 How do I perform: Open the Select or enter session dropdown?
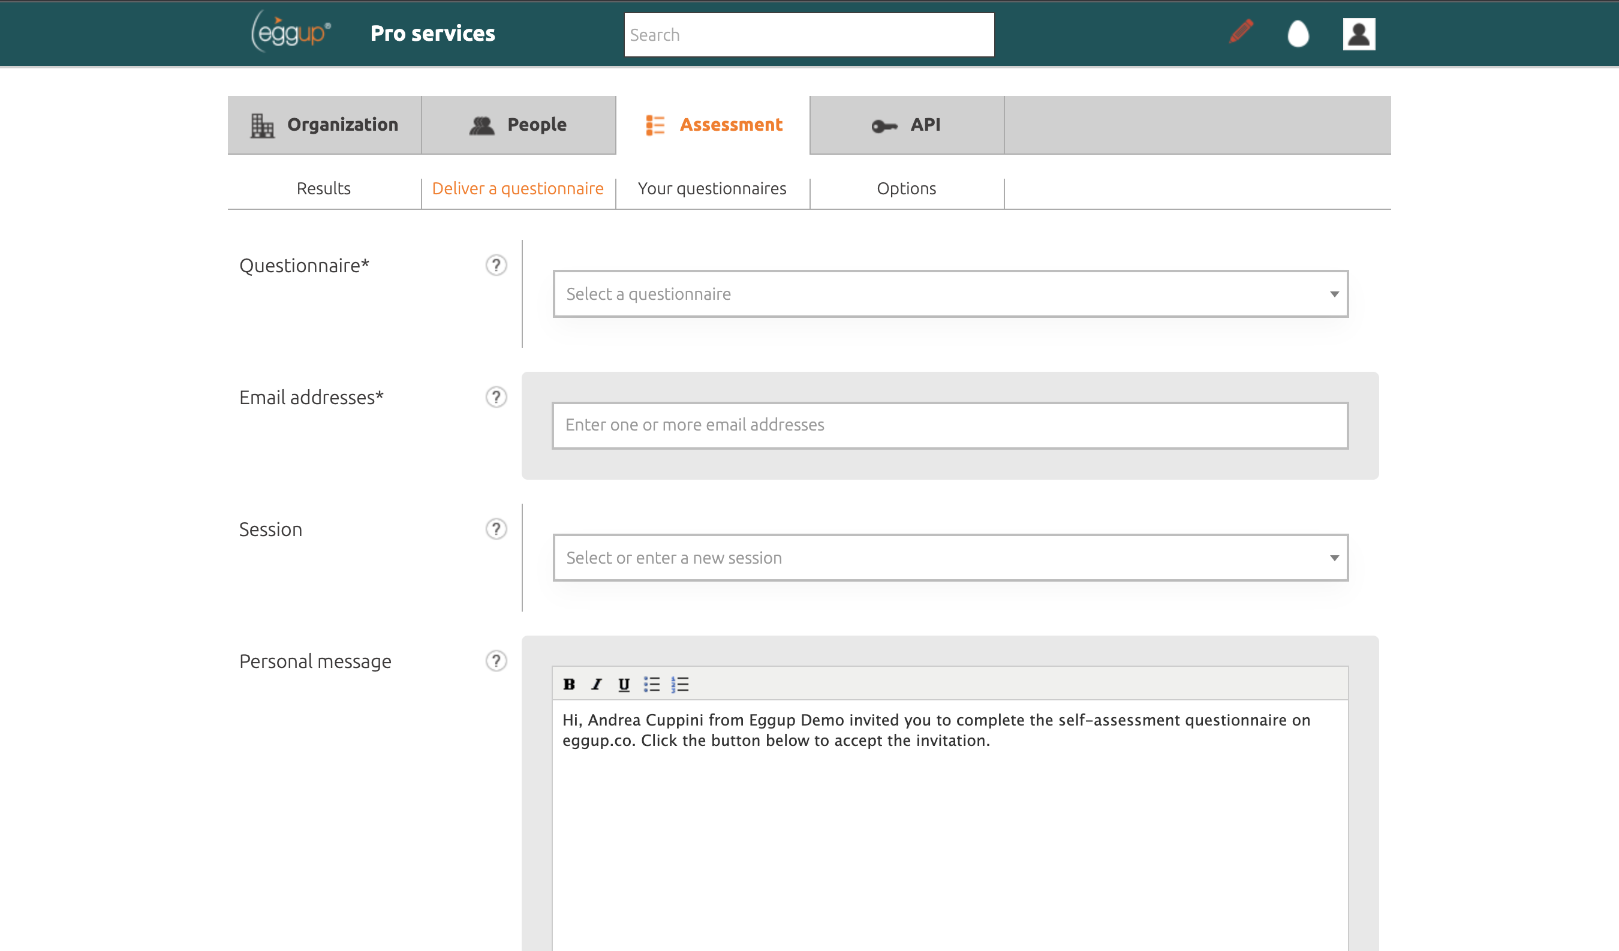[950, 558]
